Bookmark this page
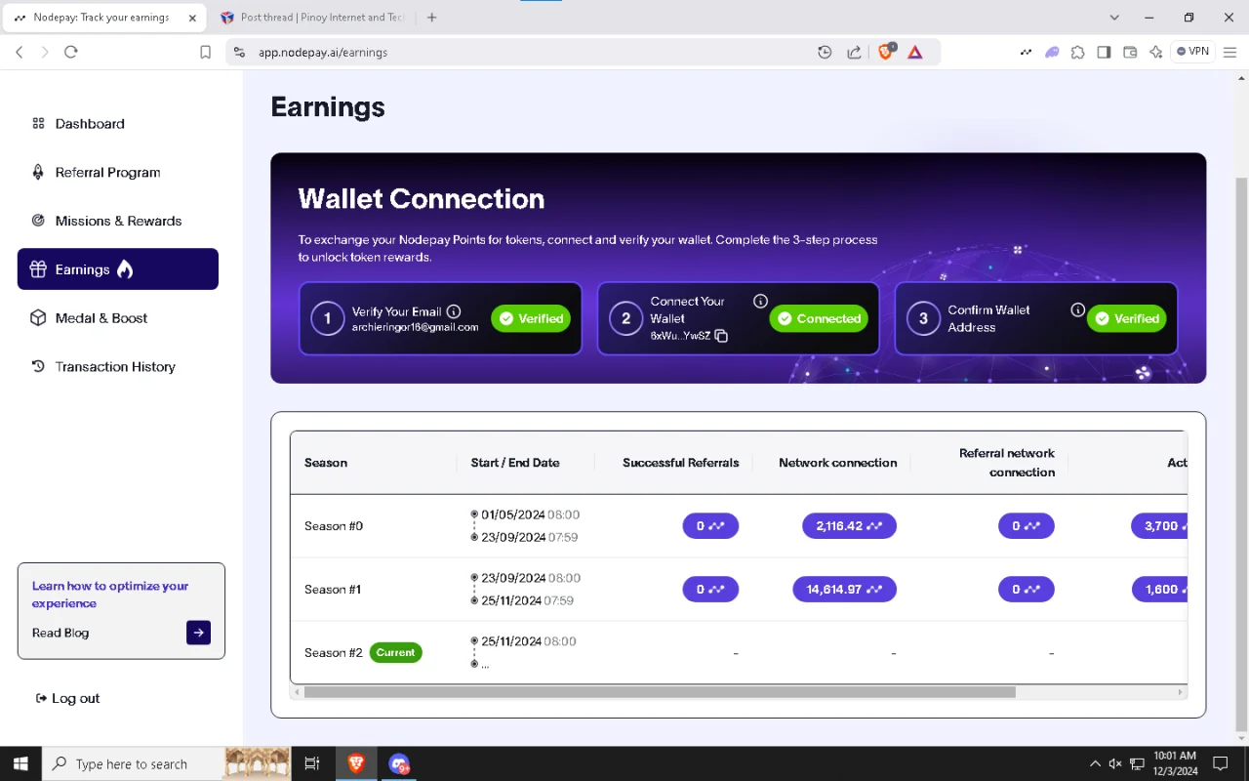Image resolution: width=1249 pixels, height=781 pixels. tap(205, 53)
